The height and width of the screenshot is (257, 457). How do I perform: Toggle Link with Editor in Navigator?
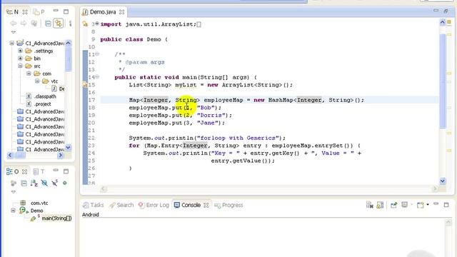coord(59,24)
